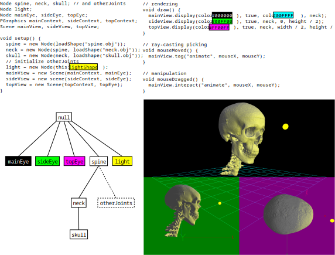335x255 pixels.
Task: Click the skull top in purple top view
Action: coord(288,215)
